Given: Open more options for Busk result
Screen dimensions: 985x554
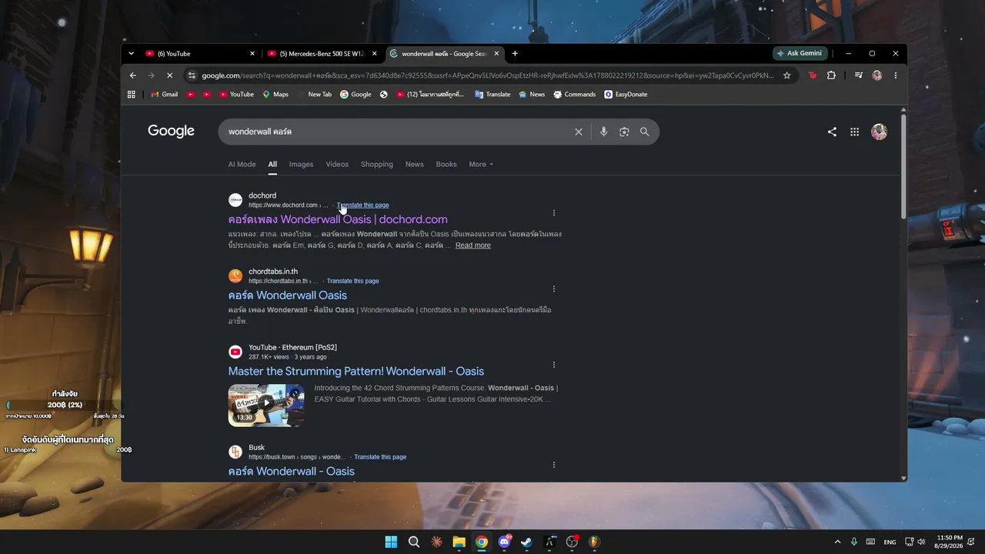Looking at the screenshot, I should [554, 465].
